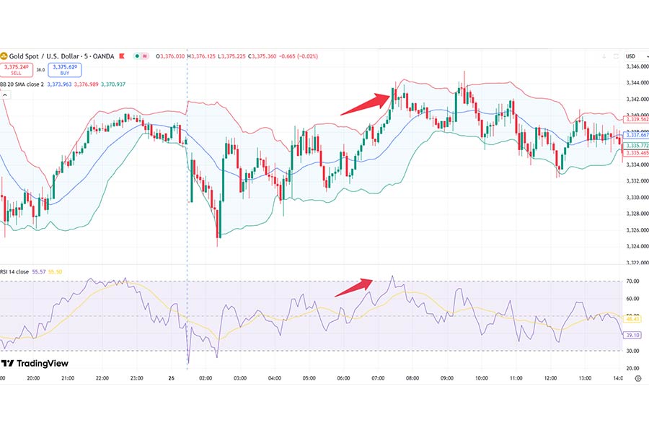Click the red arrow annotation in RSI pane

pos(354,287)
